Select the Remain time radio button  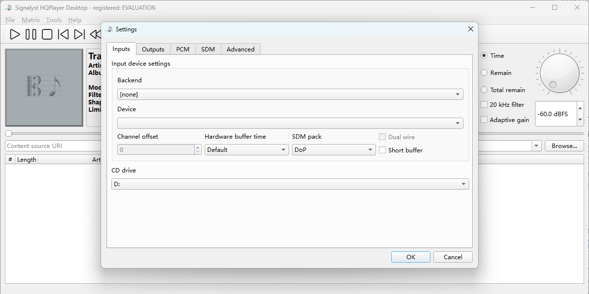[484, 73]
